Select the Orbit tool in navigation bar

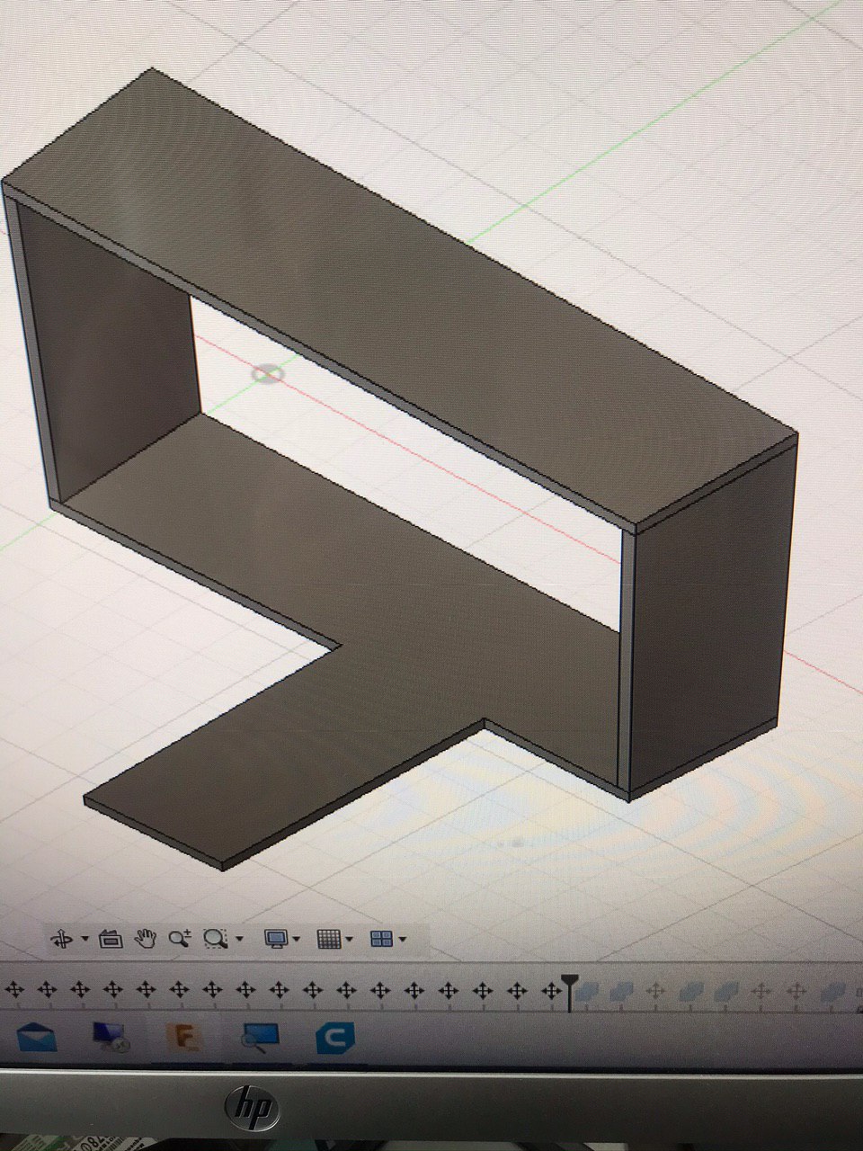tap(64, 940)
